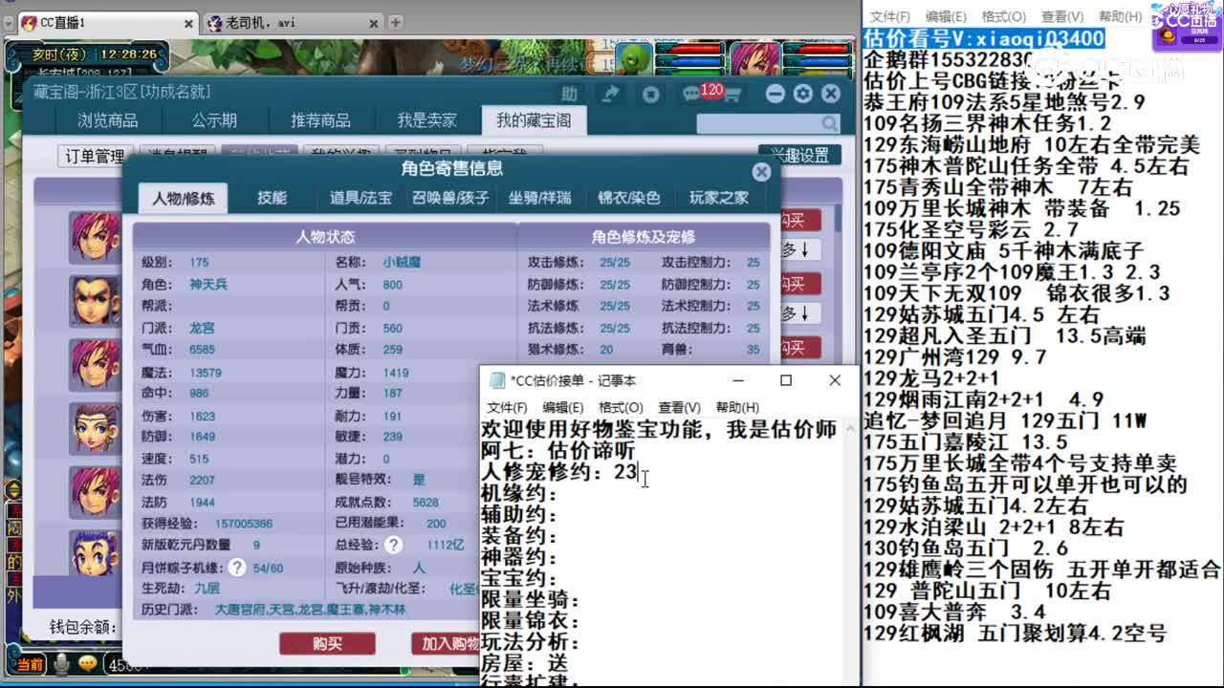Open 编辑(E) menu in right Notepad

pos(946,16)
